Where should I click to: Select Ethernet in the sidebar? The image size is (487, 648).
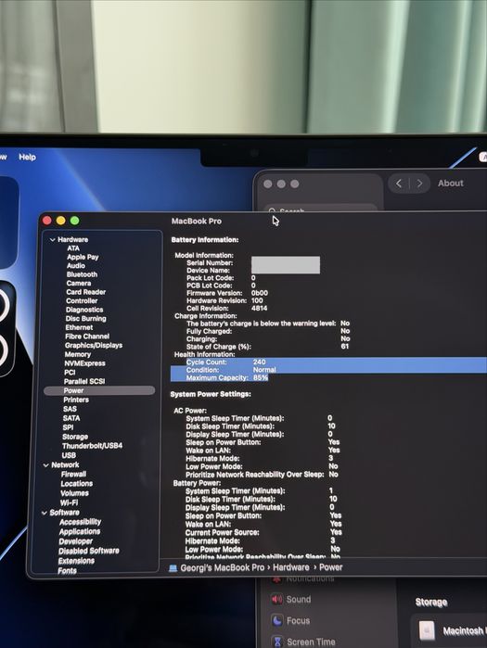pos(79,328)
